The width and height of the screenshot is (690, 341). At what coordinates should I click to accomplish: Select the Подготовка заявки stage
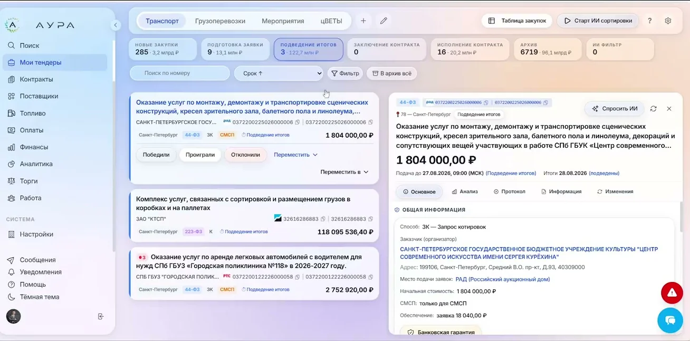click(235, 49)
